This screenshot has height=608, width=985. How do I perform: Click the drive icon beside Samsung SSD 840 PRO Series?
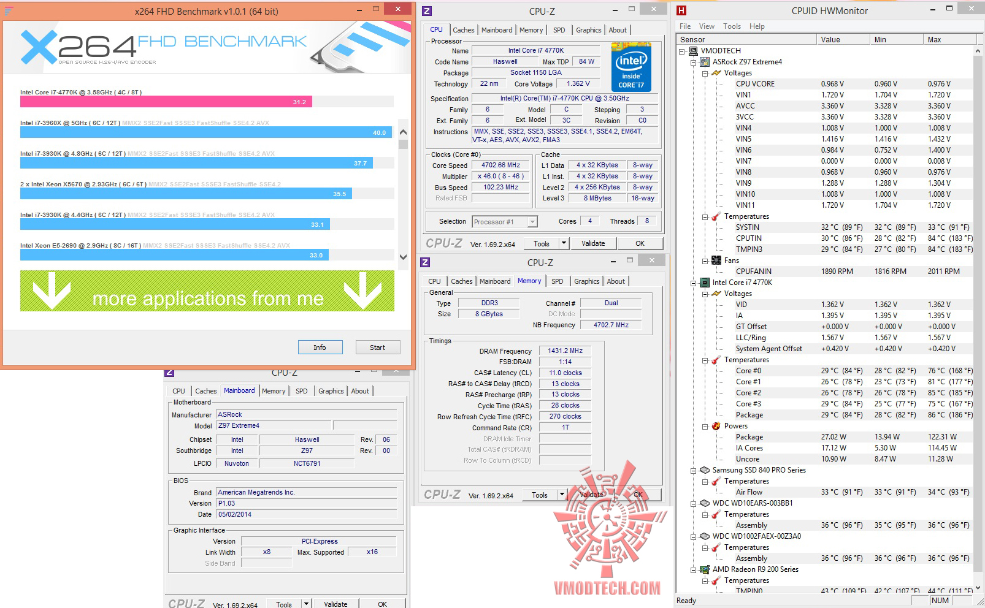click(x=705, y=470)
